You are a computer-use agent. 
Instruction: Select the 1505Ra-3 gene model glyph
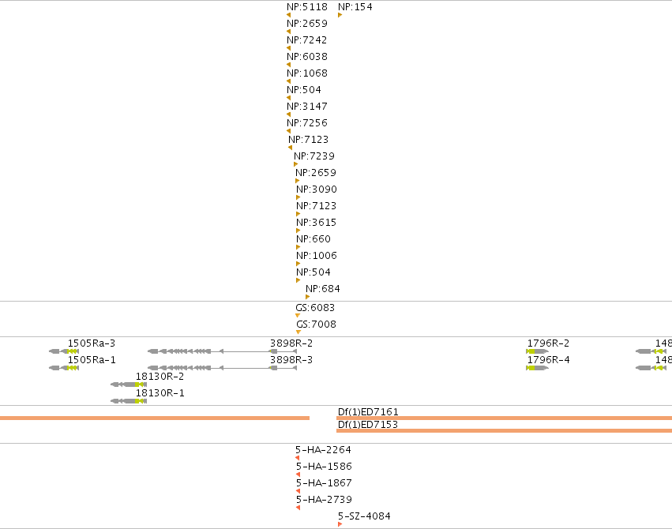coord(64,351)
